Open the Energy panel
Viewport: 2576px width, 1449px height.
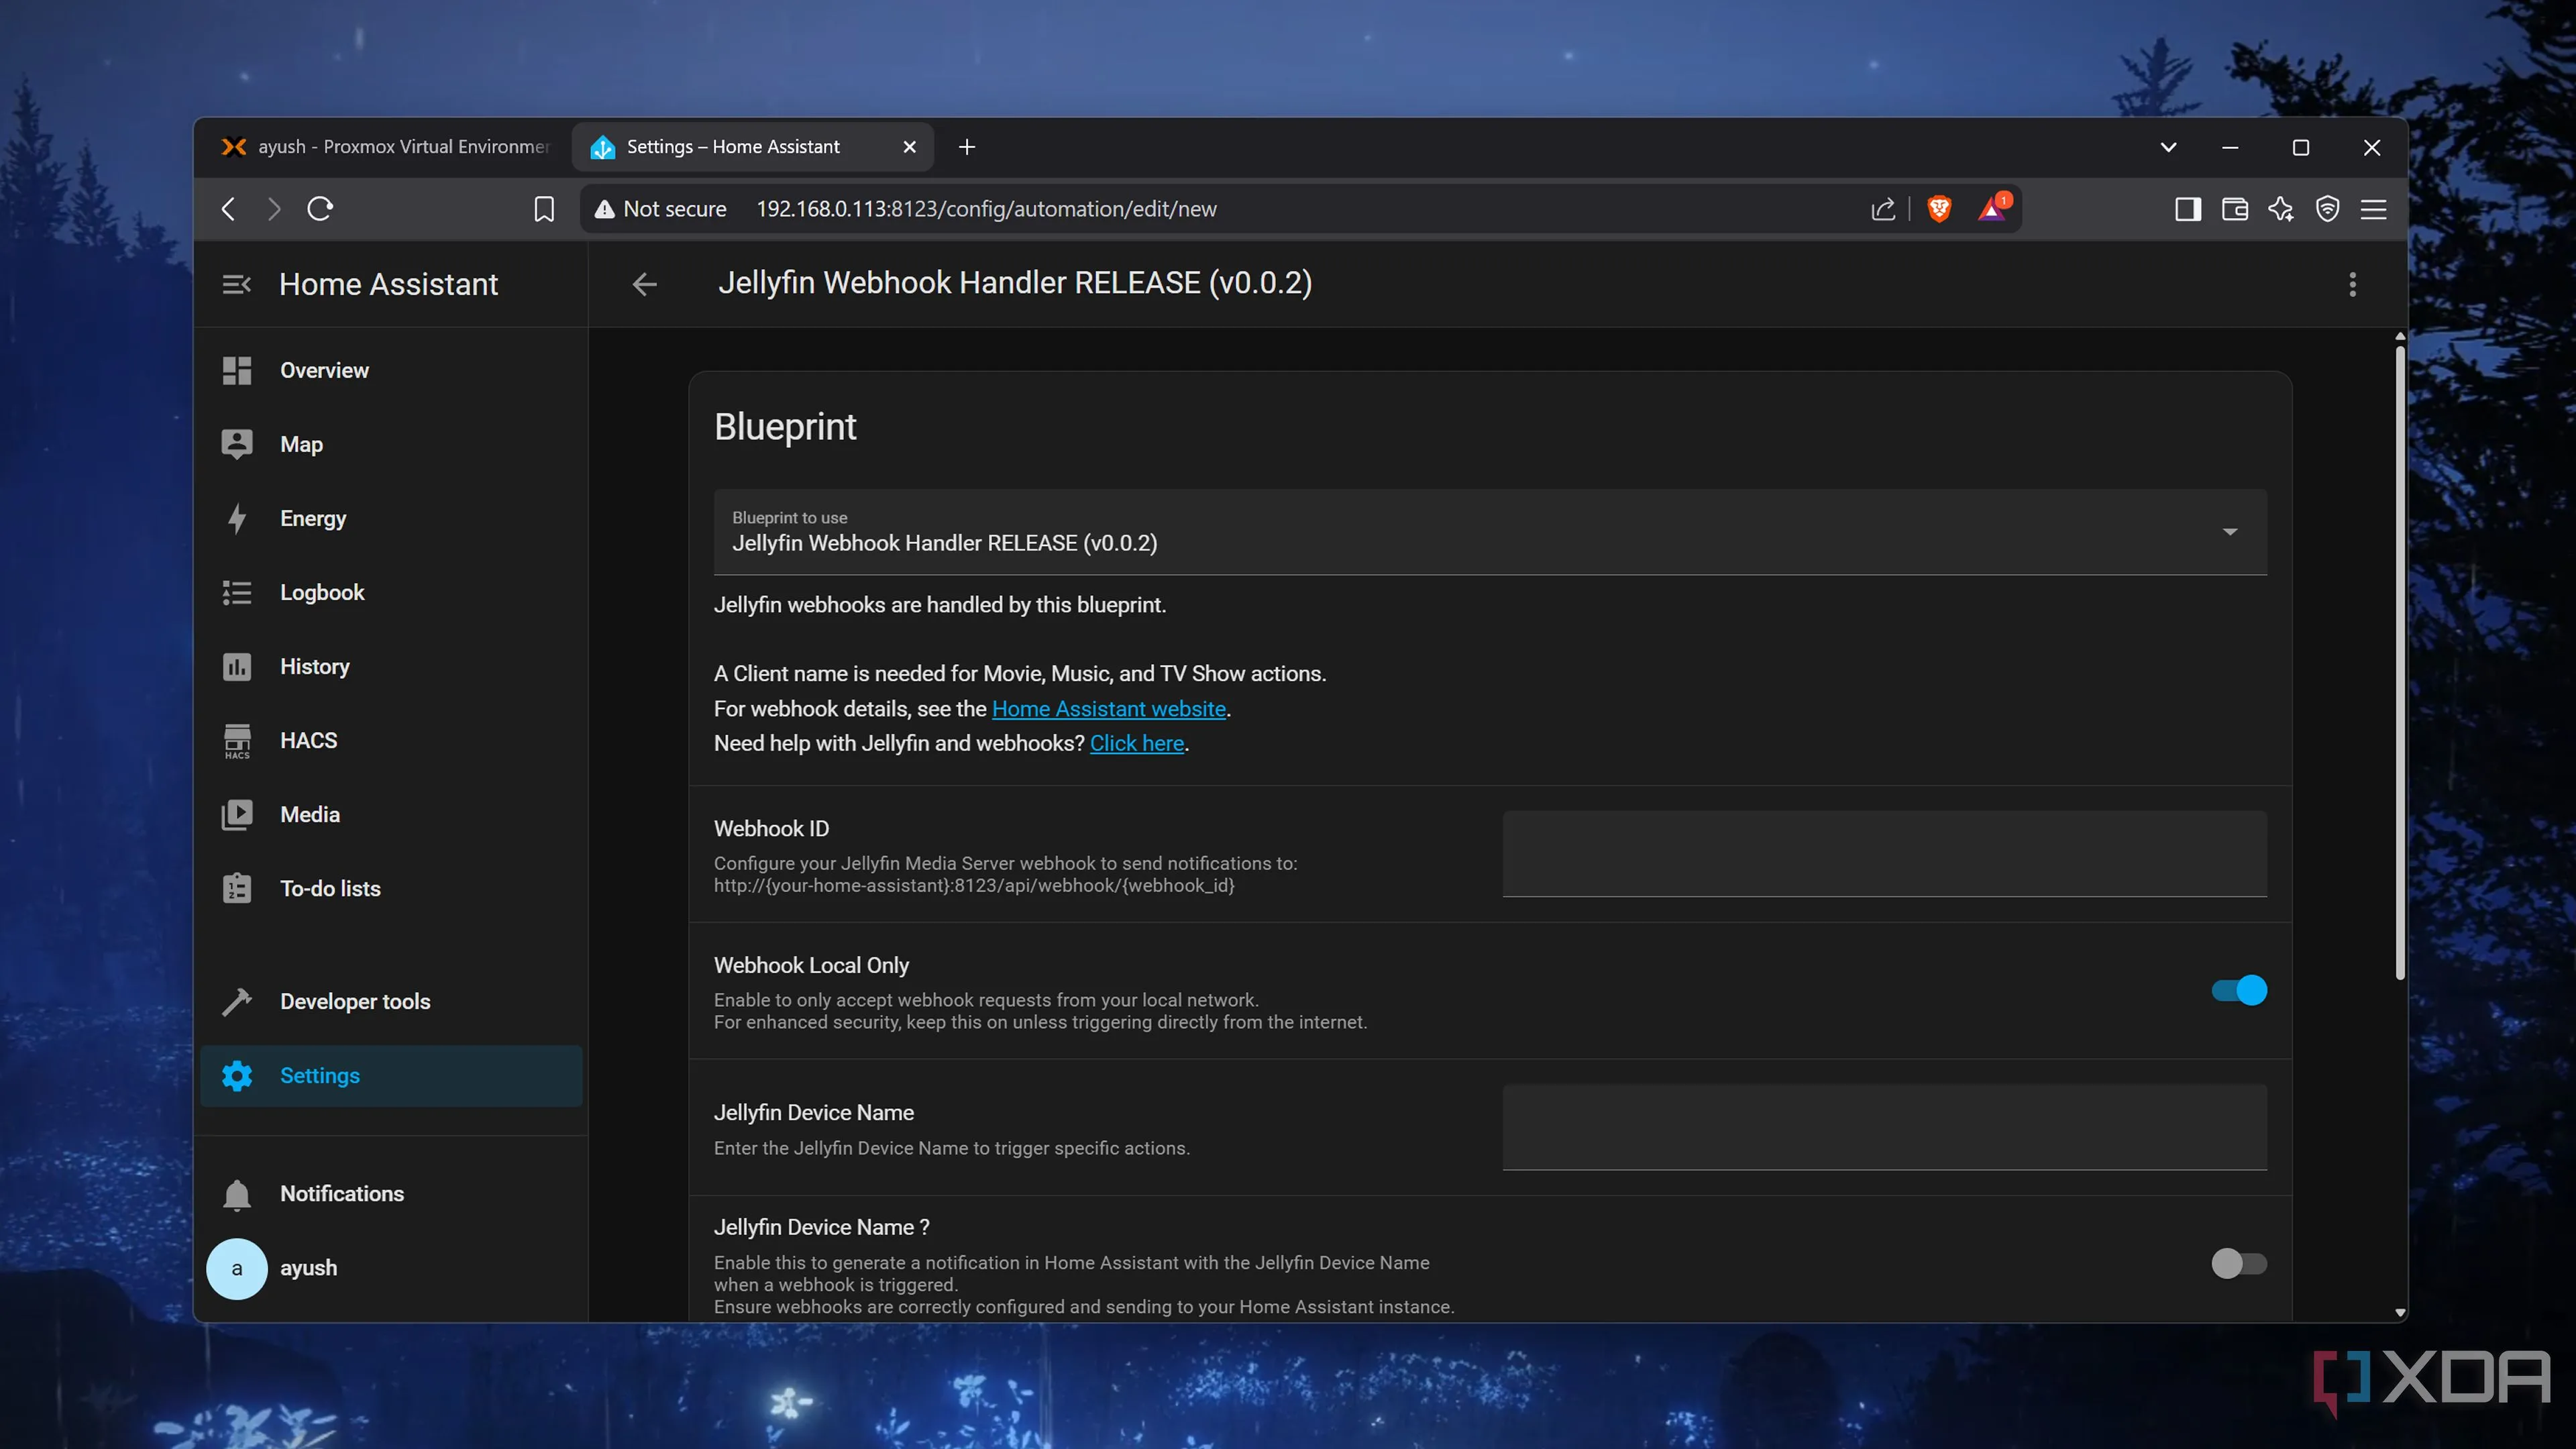tap(391, 518)
